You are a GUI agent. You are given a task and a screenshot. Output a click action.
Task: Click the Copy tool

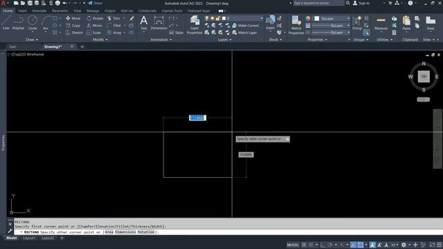[73, 26]
